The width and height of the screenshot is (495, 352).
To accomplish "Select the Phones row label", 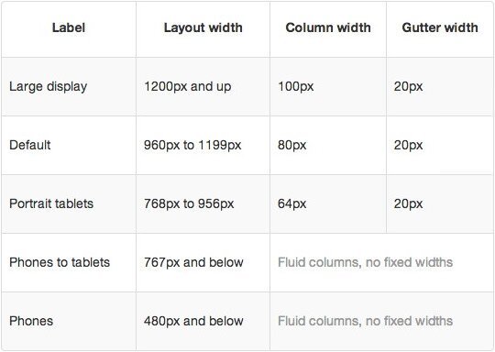I will [31, 321].
